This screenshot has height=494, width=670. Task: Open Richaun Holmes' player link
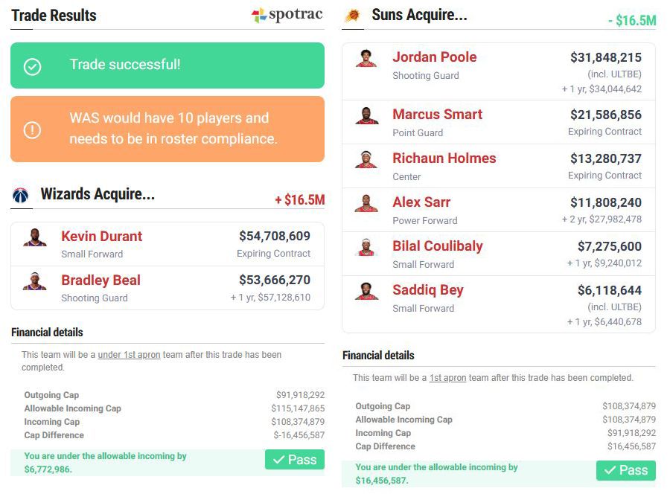(444, 158)
